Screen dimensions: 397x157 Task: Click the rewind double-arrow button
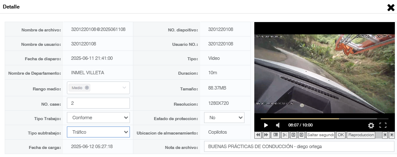pos(258,135)
